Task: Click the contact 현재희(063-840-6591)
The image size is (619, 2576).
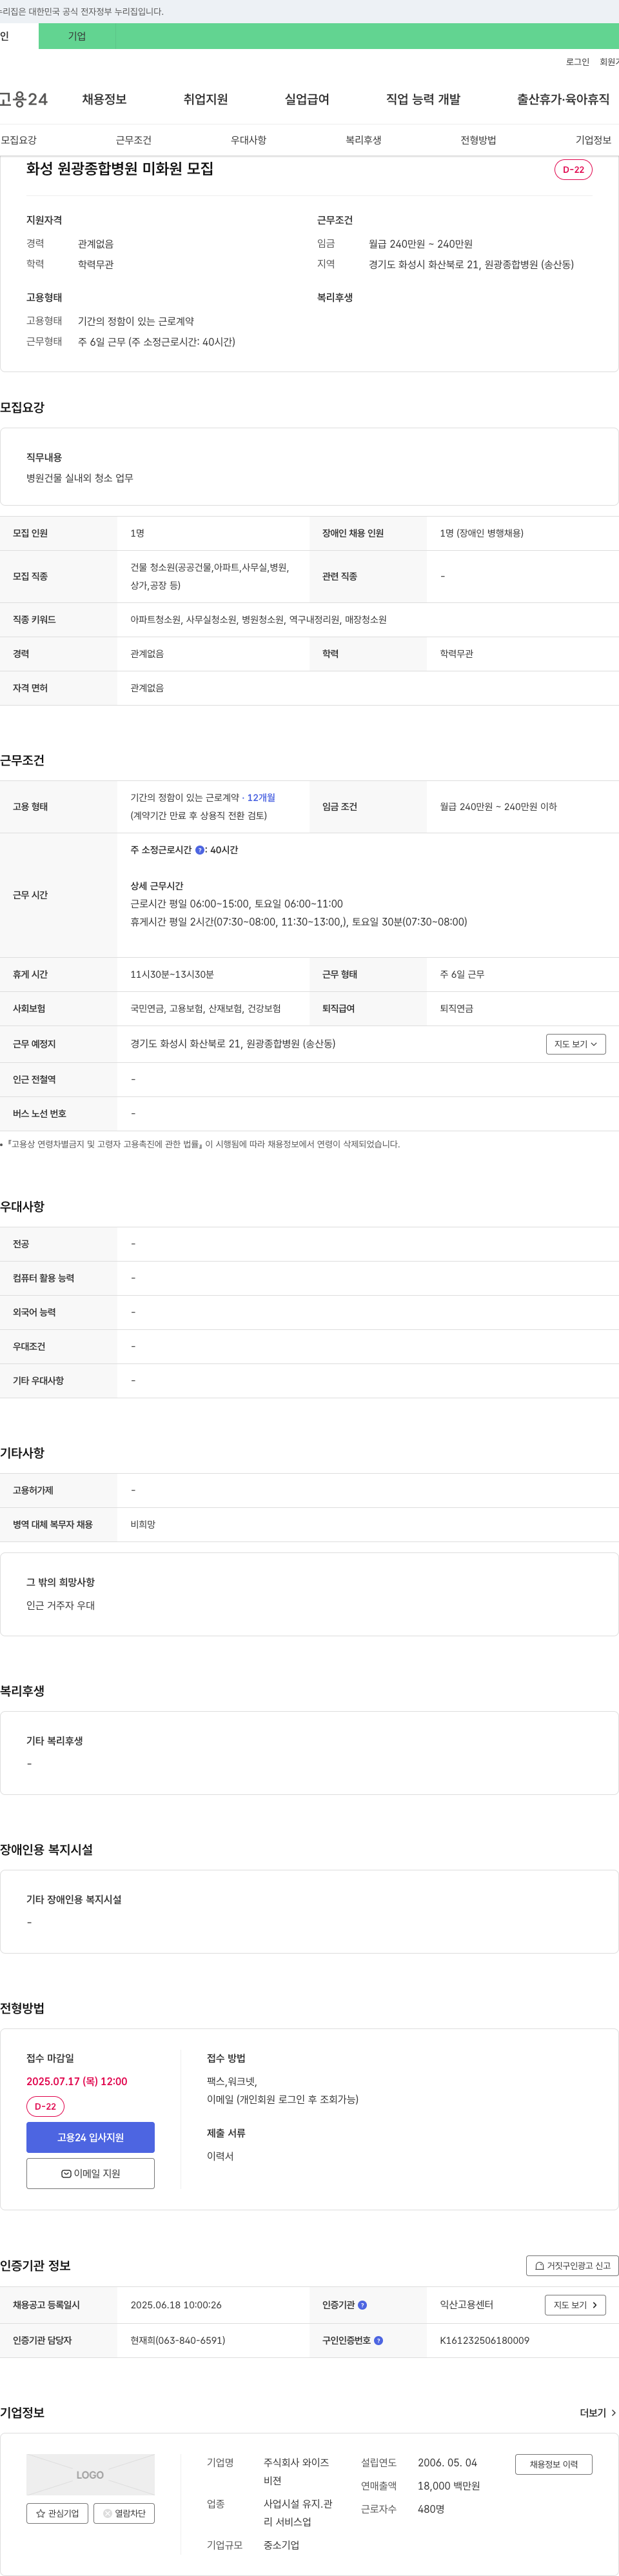Action: tap(178, 2340)
